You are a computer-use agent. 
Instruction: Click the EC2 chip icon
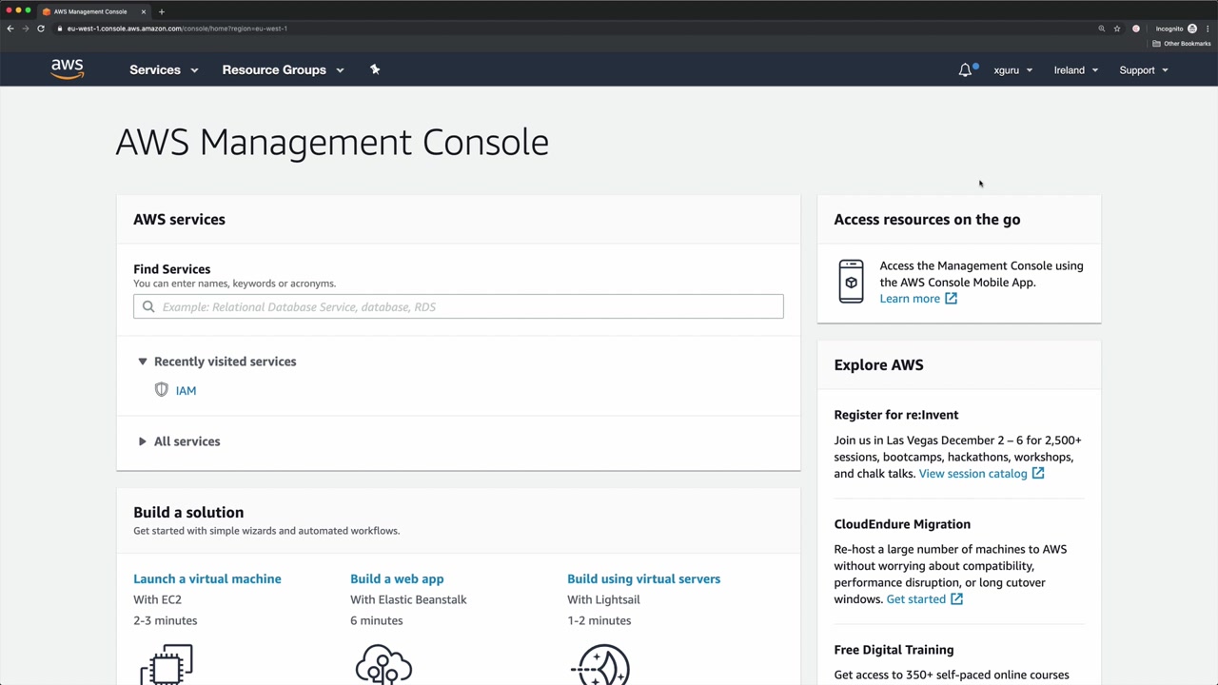tap(167, 664)
